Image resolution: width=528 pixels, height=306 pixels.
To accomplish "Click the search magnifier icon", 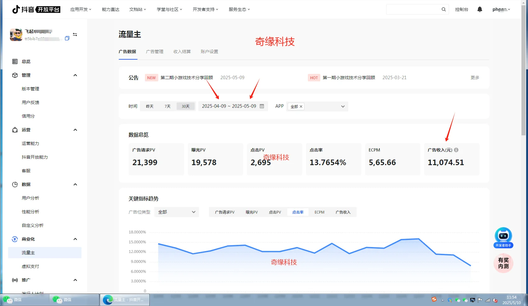I will pyautogui.click(x=443, y=9).
